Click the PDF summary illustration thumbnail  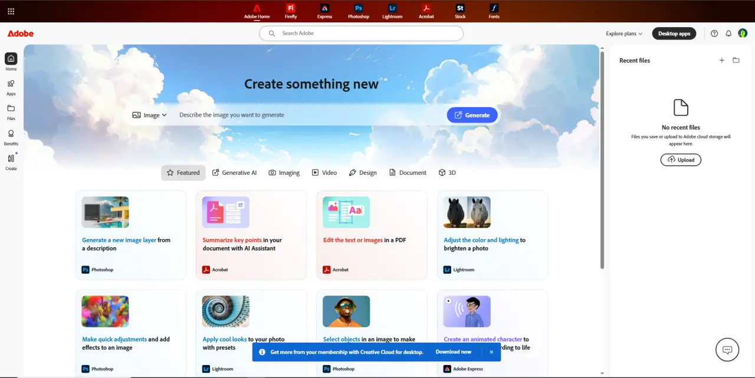tap(225, 212)
